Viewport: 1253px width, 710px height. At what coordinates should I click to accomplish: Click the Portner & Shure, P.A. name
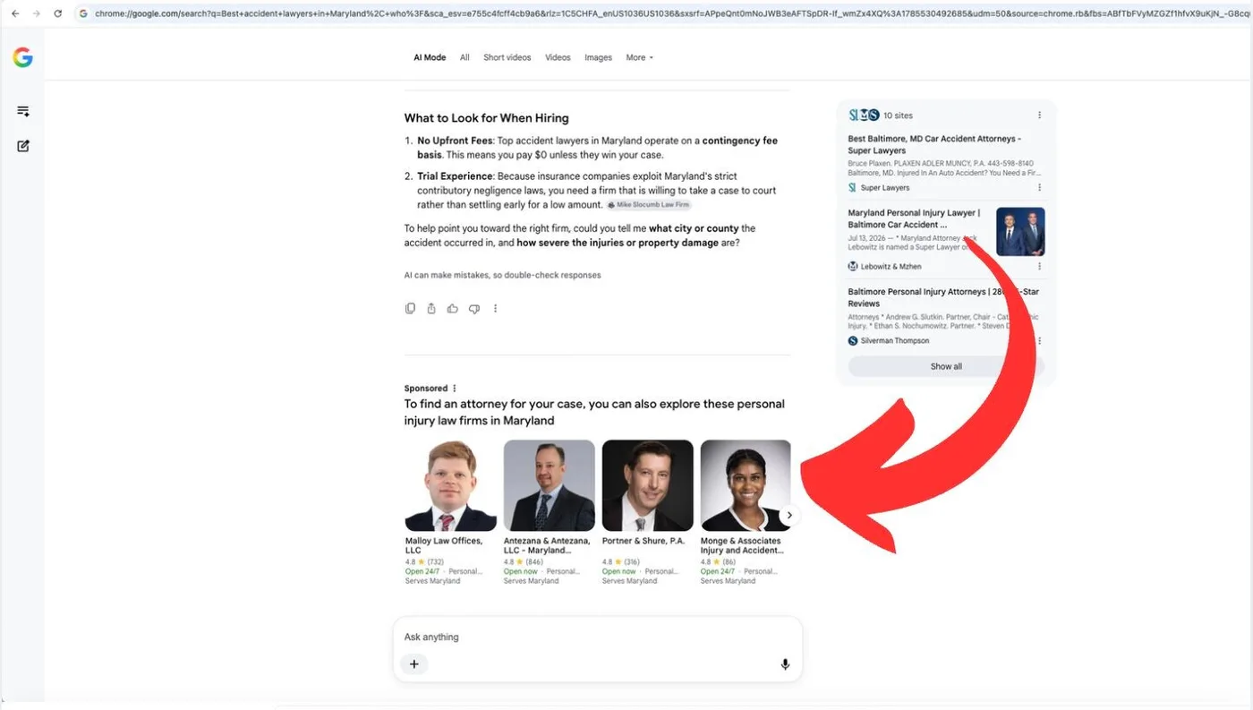click(643, 541)
